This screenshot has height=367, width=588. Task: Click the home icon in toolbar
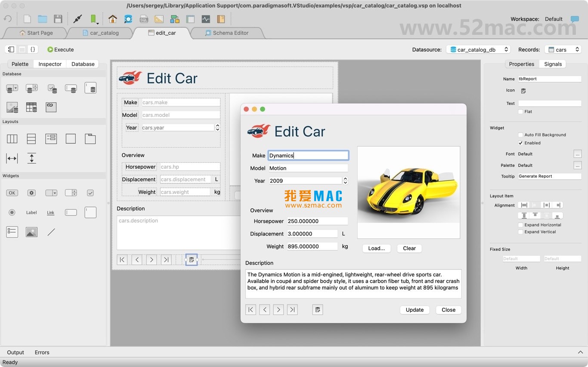click(113, 19)
